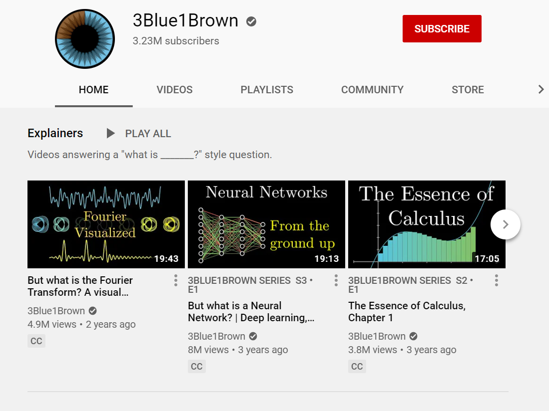Click the CC badge under Neural Network video
This screenshot has height=411, width=549.
(197, 367)
